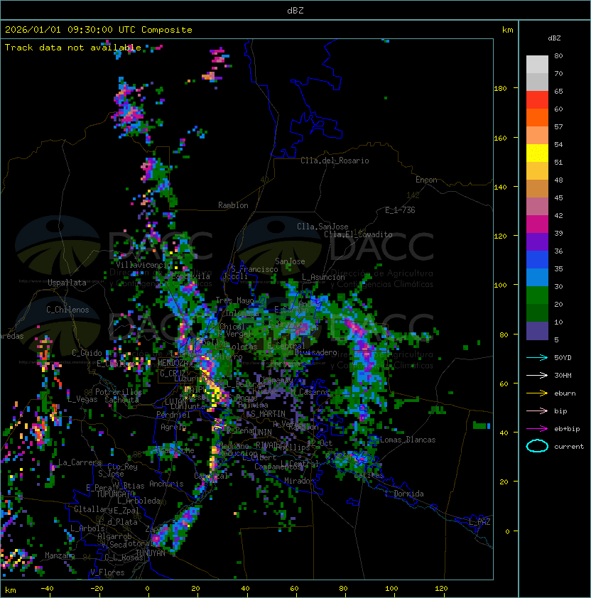Select the red 65 dBZ color swatch
This screenshot has width=591, height=598.
(537, 100)
